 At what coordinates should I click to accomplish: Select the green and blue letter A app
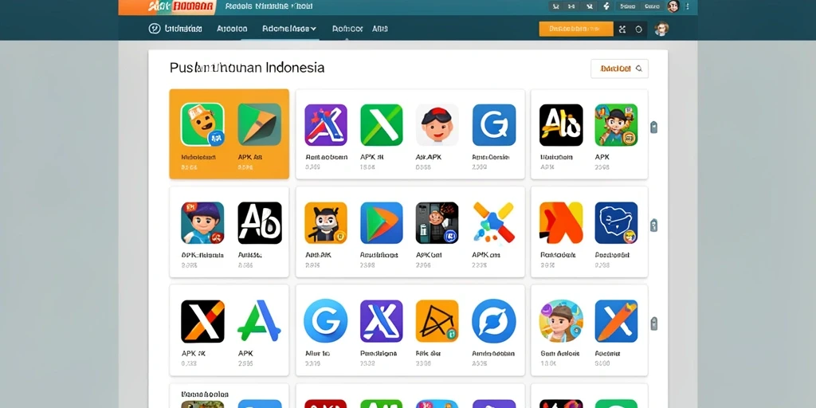coord(260,321)
